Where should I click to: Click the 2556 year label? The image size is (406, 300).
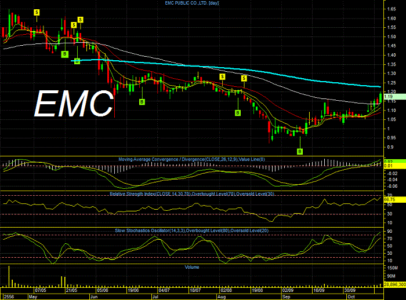tap(9, 297)
